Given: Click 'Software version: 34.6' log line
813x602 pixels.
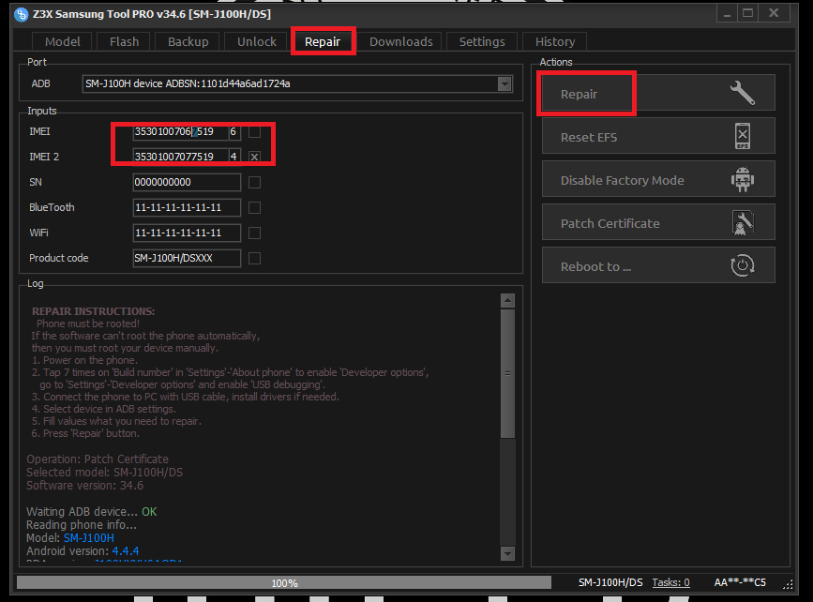Looking at the screenshot, I should click(85, 486).
